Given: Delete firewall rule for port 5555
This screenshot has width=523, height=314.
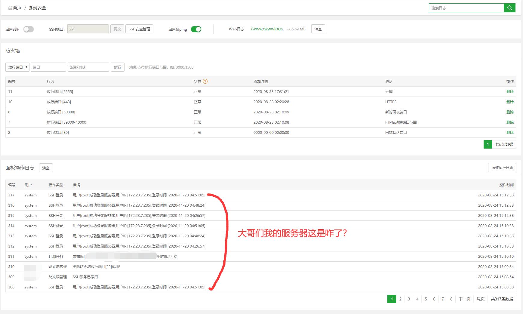Looking at the screenshot, I should (510, 91).
